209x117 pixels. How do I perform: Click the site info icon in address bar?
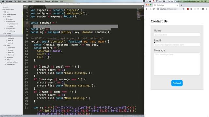[x=158, y=9]
